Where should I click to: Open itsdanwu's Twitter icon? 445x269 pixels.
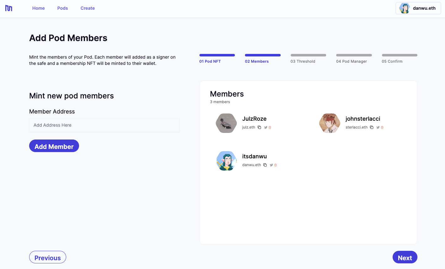(x=271, y=165)
